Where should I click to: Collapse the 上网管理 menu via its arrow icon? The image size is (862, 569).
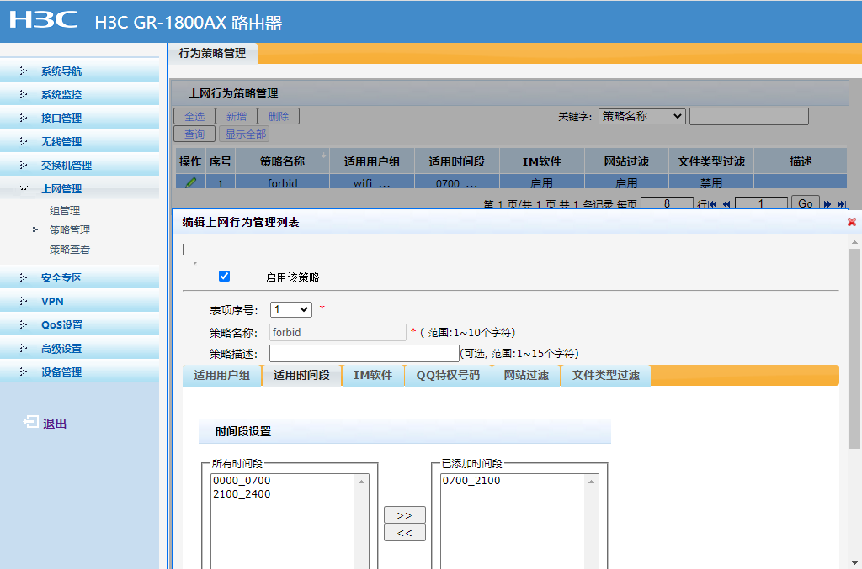click(23, 189)
